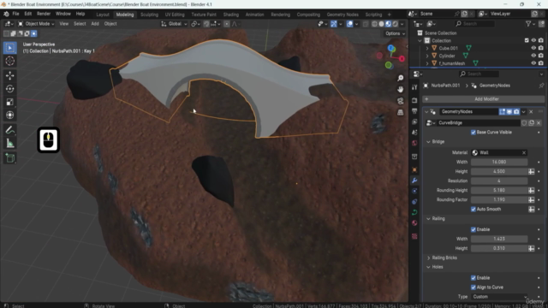
Task: Open the Physics properties tab icon
Action: [414, 191]
